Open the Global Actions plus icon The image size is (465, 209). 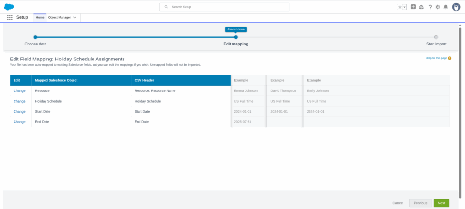(x=413, y=7)
